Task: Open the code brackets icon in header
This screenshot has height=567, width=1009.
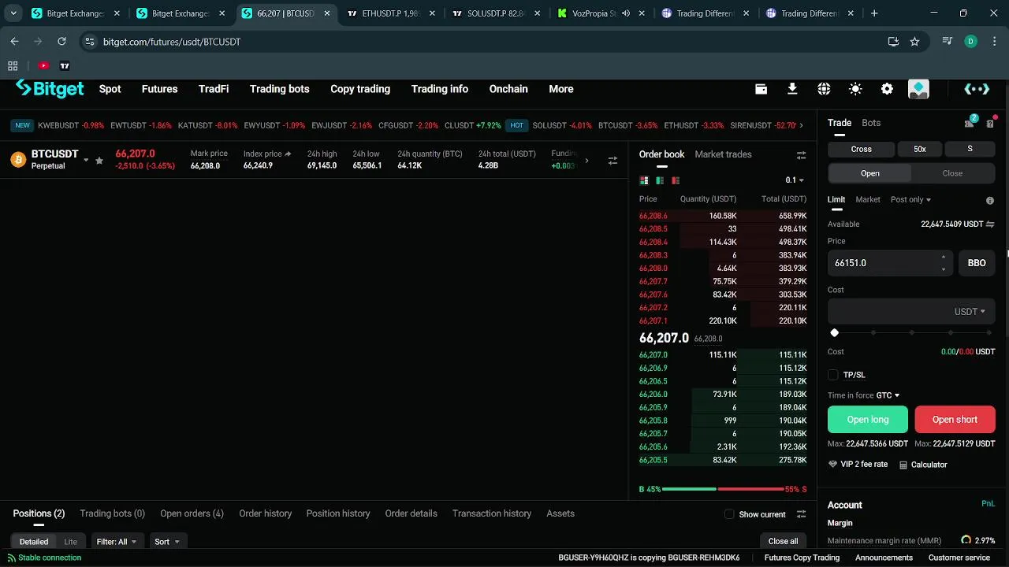Action: click(977, 89)
